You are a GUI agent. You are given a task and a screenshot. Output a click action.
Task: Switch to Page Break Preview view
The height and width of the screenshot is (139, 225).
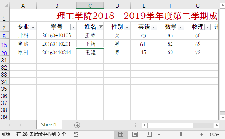(149, 135)
